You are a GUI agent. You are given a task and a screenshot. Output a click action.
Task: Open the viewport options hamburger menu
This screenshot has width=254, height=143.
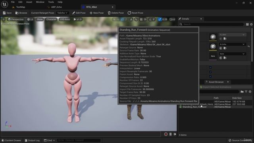[4, 19]
